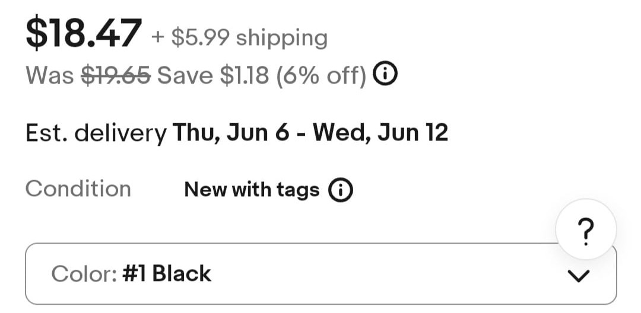The image size is (641, 313).
Task: Expand the Color dropdown chevron
Action: point(579,276)
